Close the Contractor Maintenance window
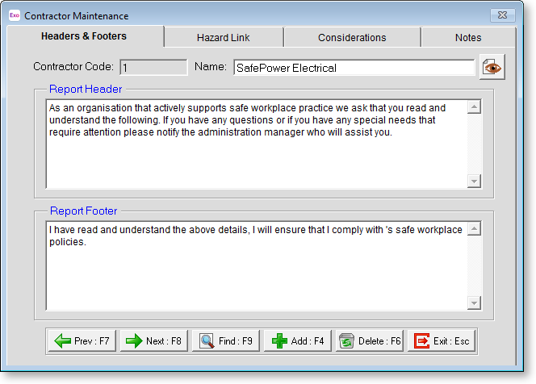536x384 pixels. pyautogui.click(x=502, y=15)
